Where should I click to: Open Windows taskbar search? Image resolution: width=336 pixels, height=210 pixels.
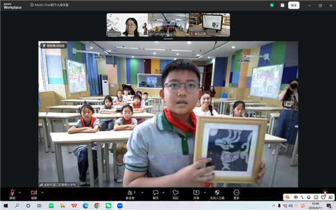[x=17, y=206]
